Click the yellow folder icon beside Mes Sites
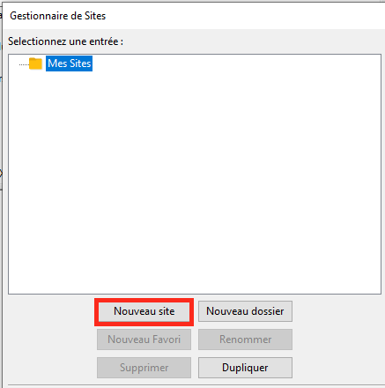 [x=35, y=63]
